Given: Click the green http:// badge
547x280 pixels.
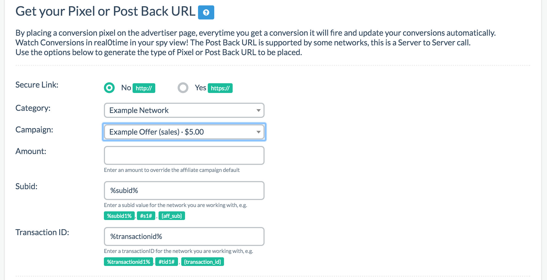Looking at the screenshot, I should tap(144, 88).
